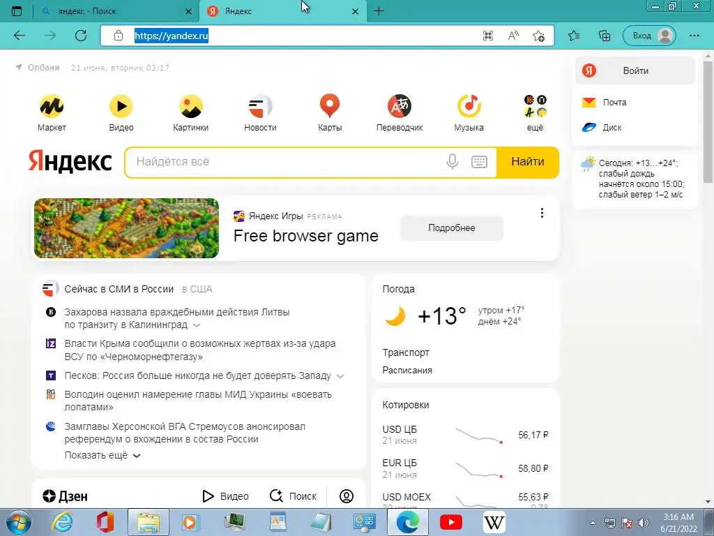Open the Расписания link
Image resolution: width=714 pixels, height=536 pixels.
pos(407,370)
